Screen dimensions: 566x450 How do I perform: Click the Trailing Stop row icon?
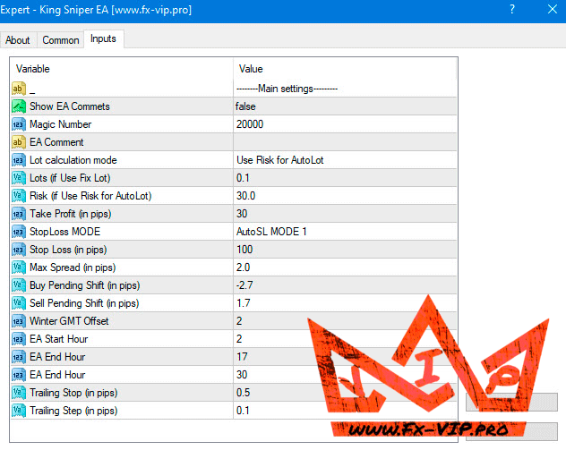click(x=18, y=393)
